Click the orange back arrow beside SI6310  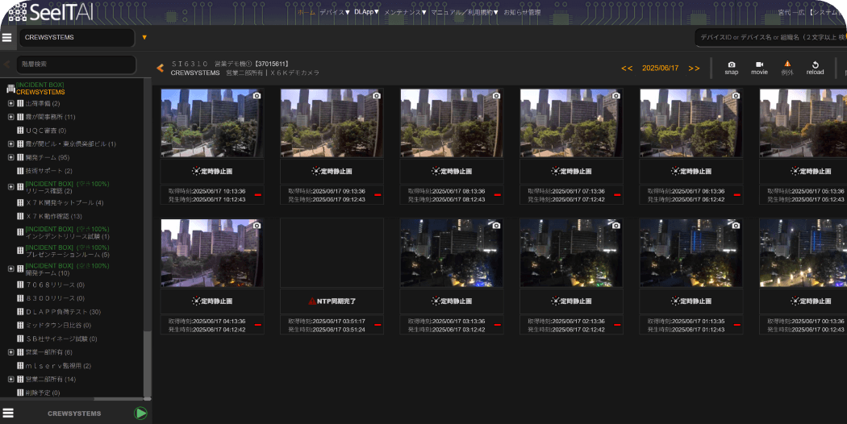click(160, 68)
